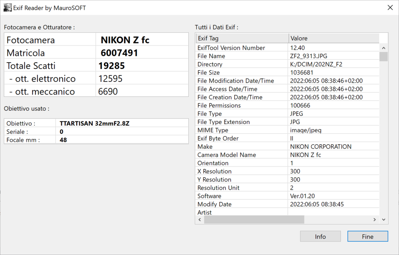This screenshot has height=255, width=399.
Task: Click the ott. elettronico label
Action: click(42, 79)
